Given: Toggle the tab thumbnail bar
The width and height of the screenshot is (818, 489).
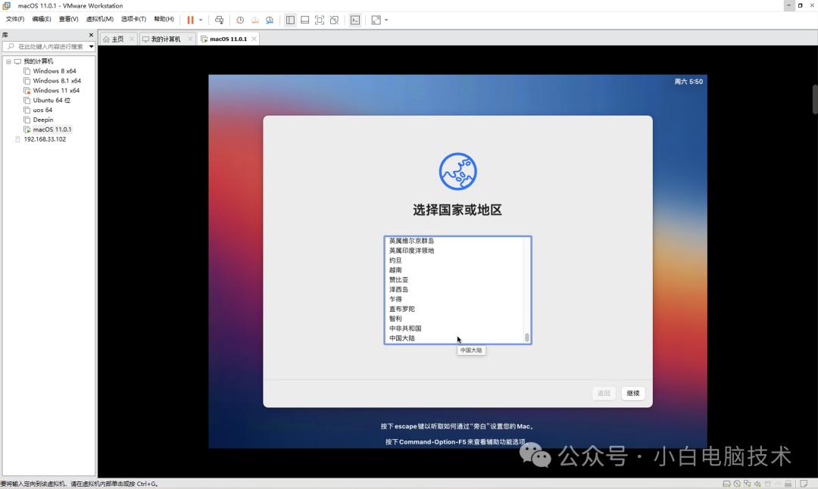Looking at the screenshot, I should tap(305, 20).
